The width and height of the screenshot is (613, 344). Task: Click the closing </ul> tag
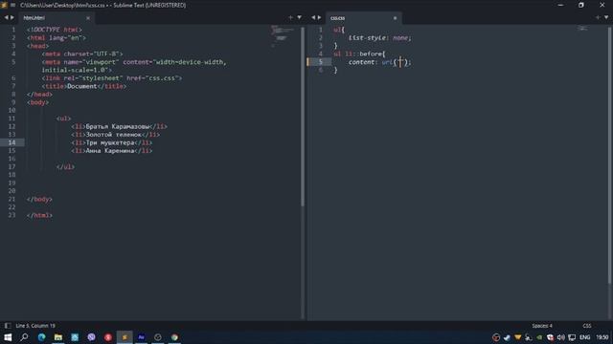65,166
